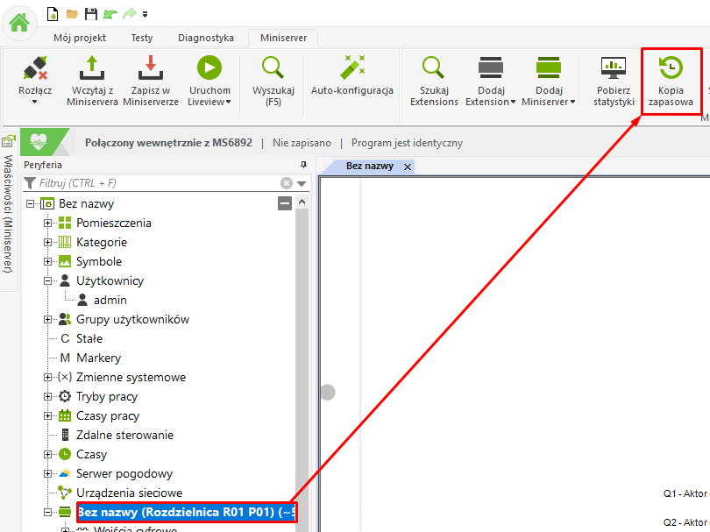Screen dimensions: 710x532
Task: Click Pobierz statystyki icon
Action: pos(614,70)
